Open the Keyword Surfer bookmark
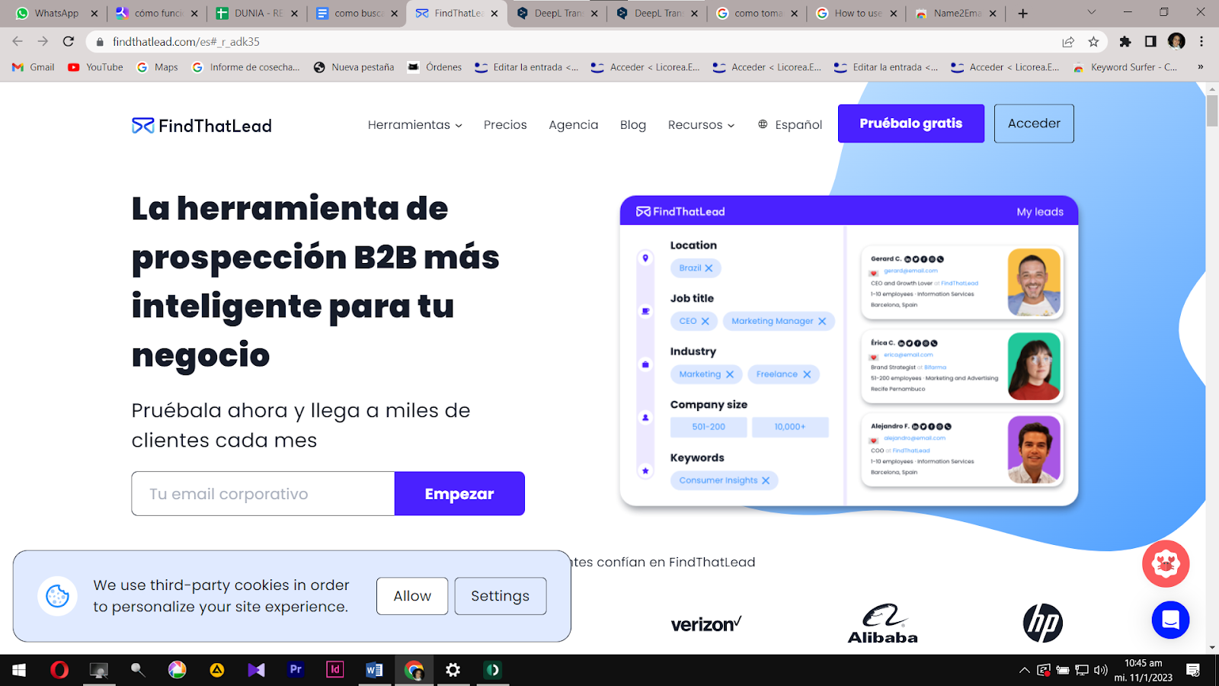This screenshot has width=1219, height=686. coord(1125,67)
